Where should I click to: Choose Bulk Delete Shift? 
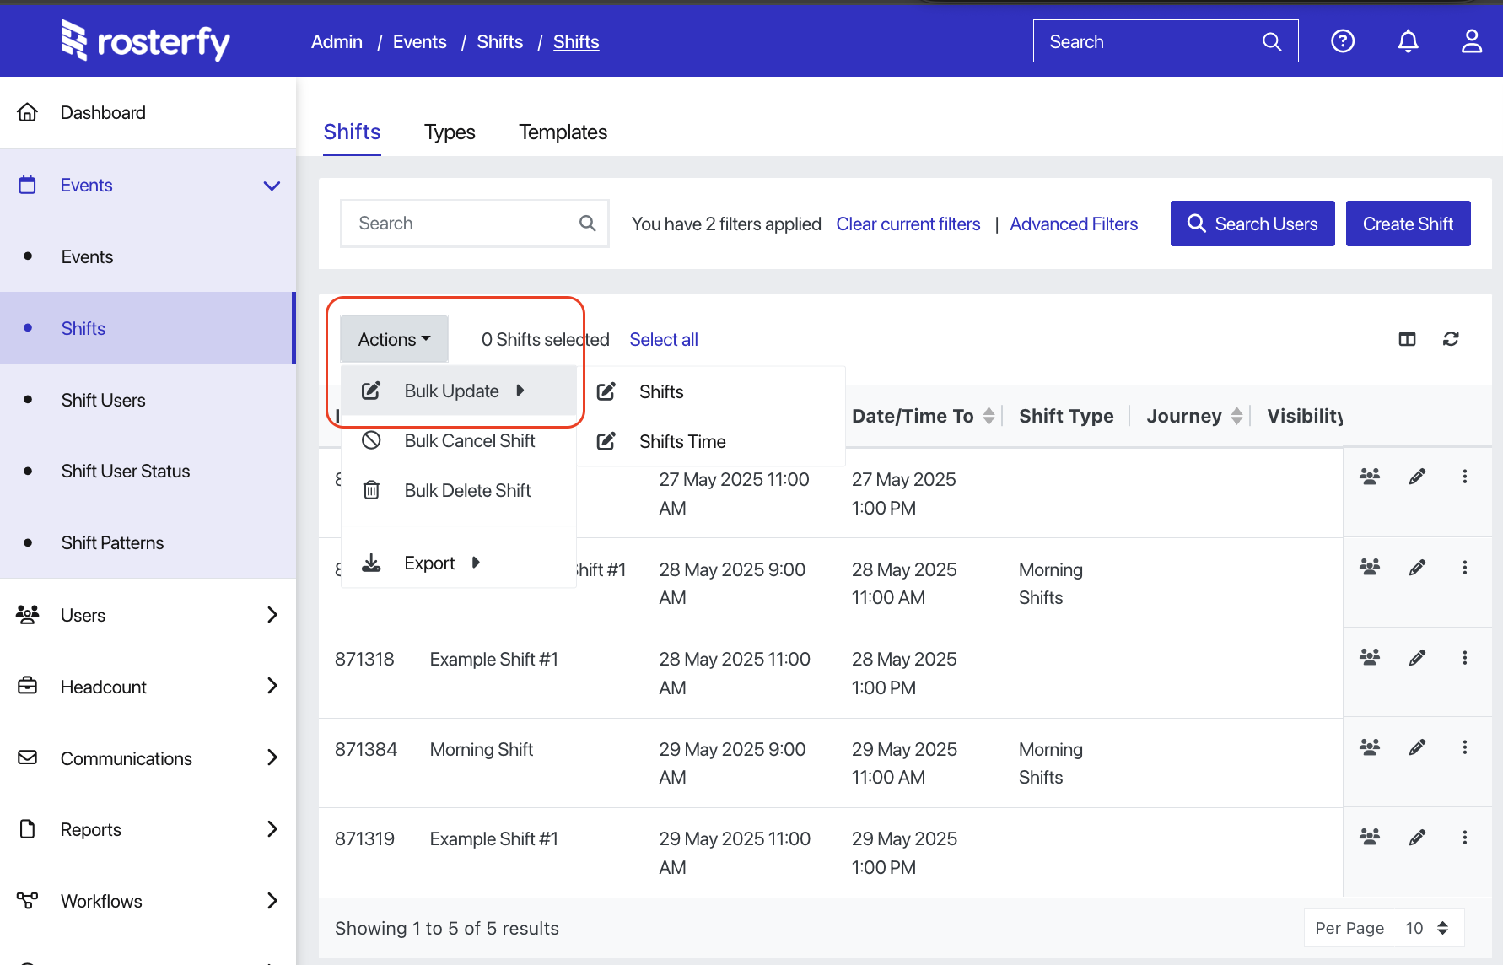tap(458, 490)
